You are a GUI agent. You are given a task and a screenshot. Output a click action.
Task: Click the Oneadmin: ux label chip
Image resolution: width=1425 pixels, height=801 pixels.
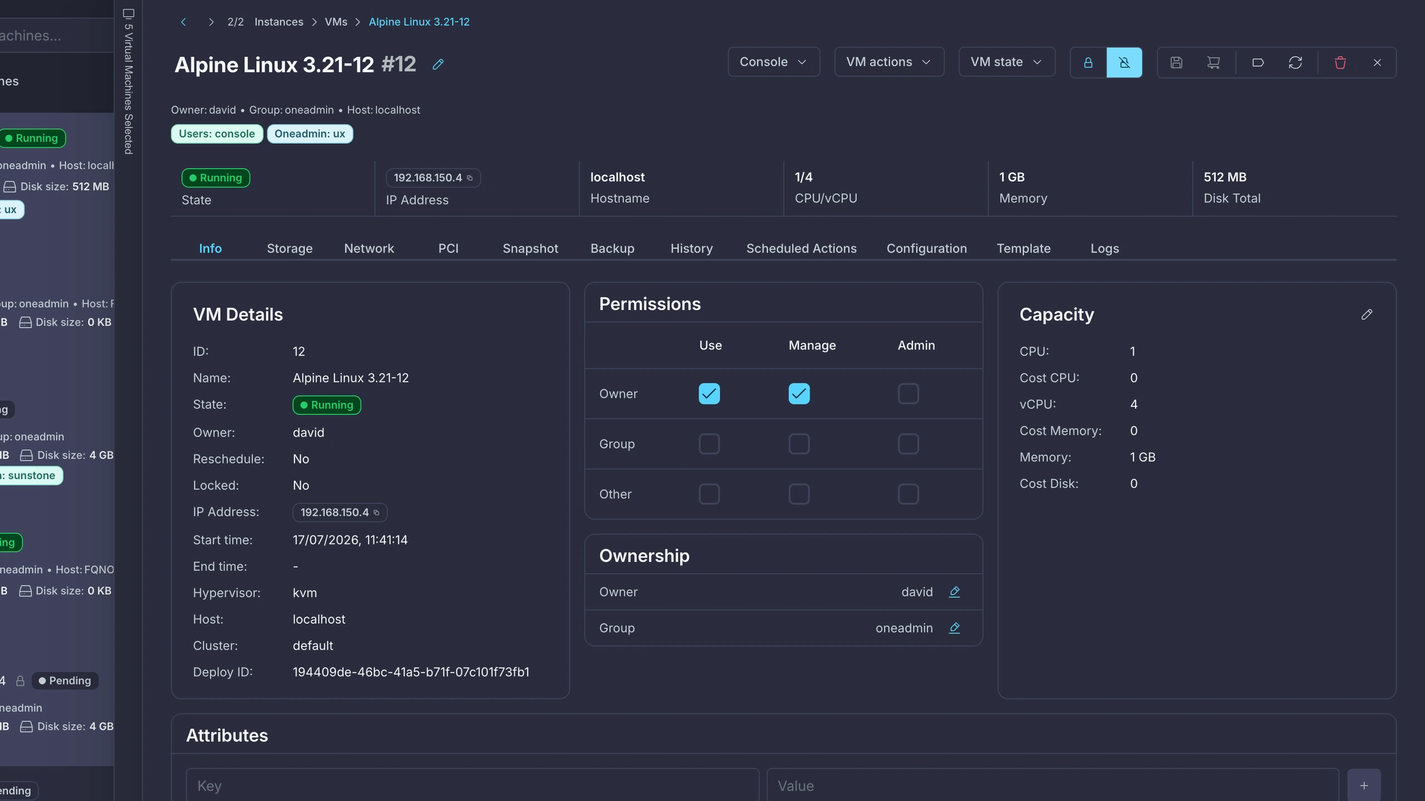pyautogui.click(x=309, y=134)
